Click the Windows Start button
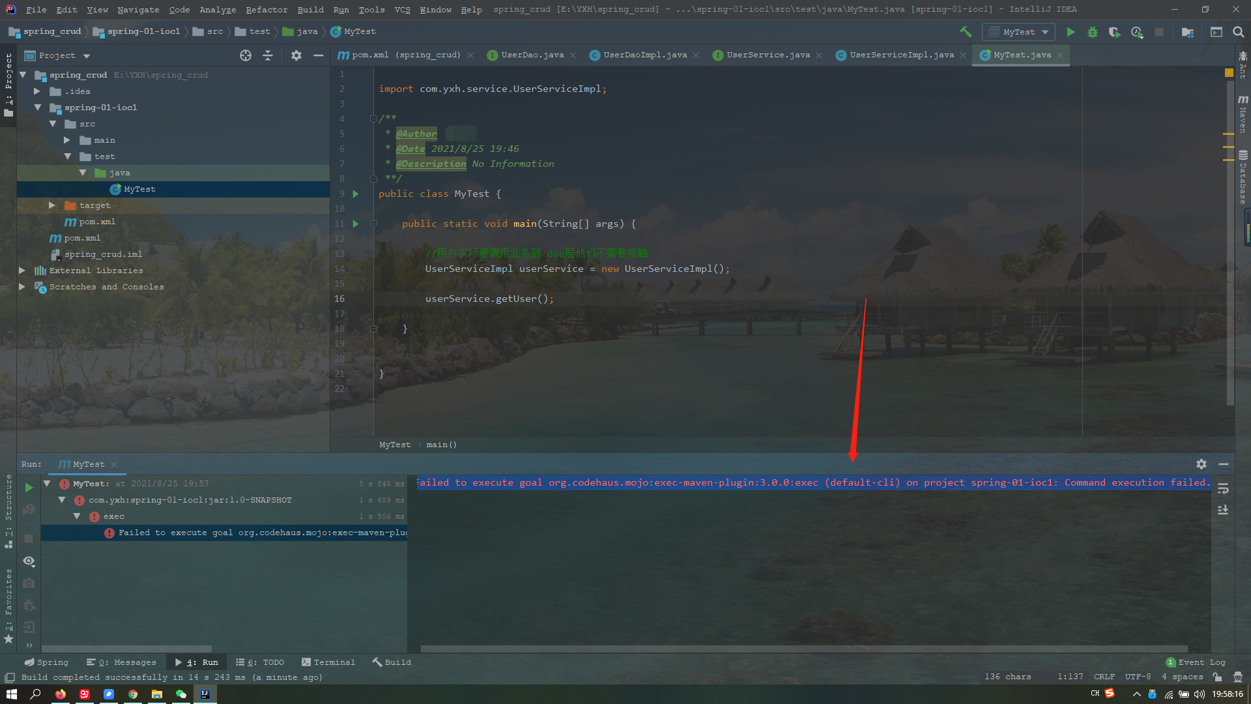Image resolution: width=1251 pixels, height=704 pixels. [11, 694]
